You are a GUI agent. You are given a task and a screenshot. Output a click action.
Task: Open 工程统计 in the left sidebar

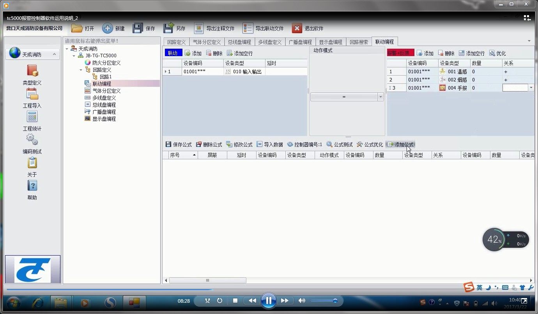(32, 121)
